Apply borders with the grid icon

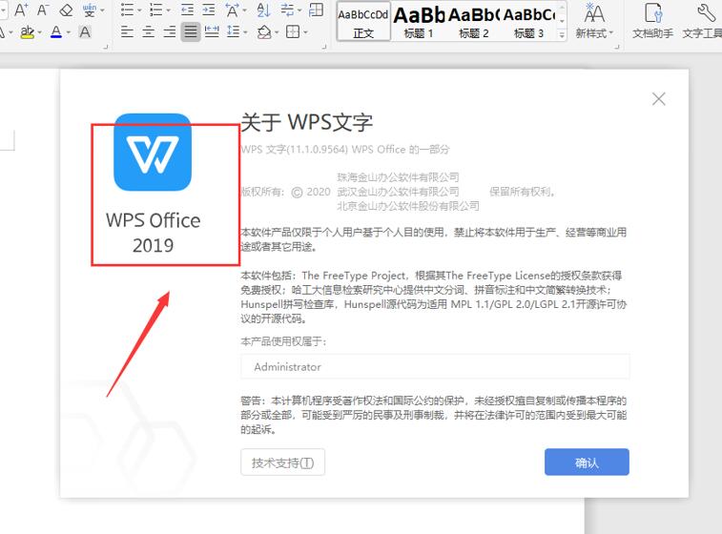pos(293,31)
